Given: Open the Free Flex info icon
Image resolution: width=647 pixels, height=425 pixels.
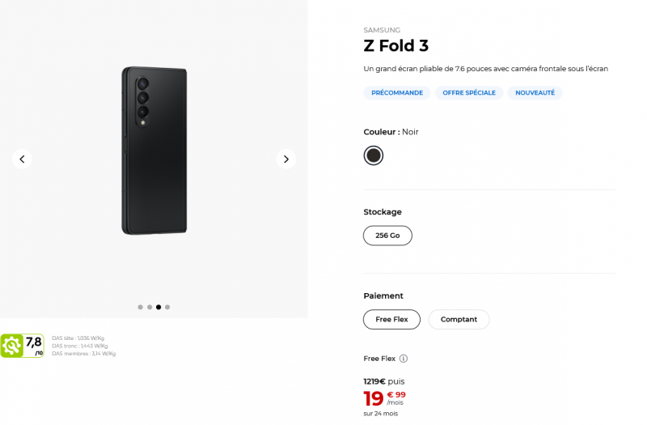Looking at the screenshot, I should pos(404,359).
